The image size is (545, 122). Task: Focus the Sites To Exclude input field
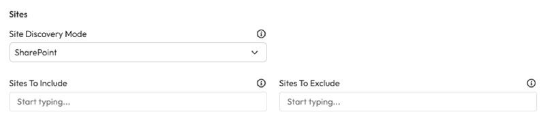pos(408,102)
